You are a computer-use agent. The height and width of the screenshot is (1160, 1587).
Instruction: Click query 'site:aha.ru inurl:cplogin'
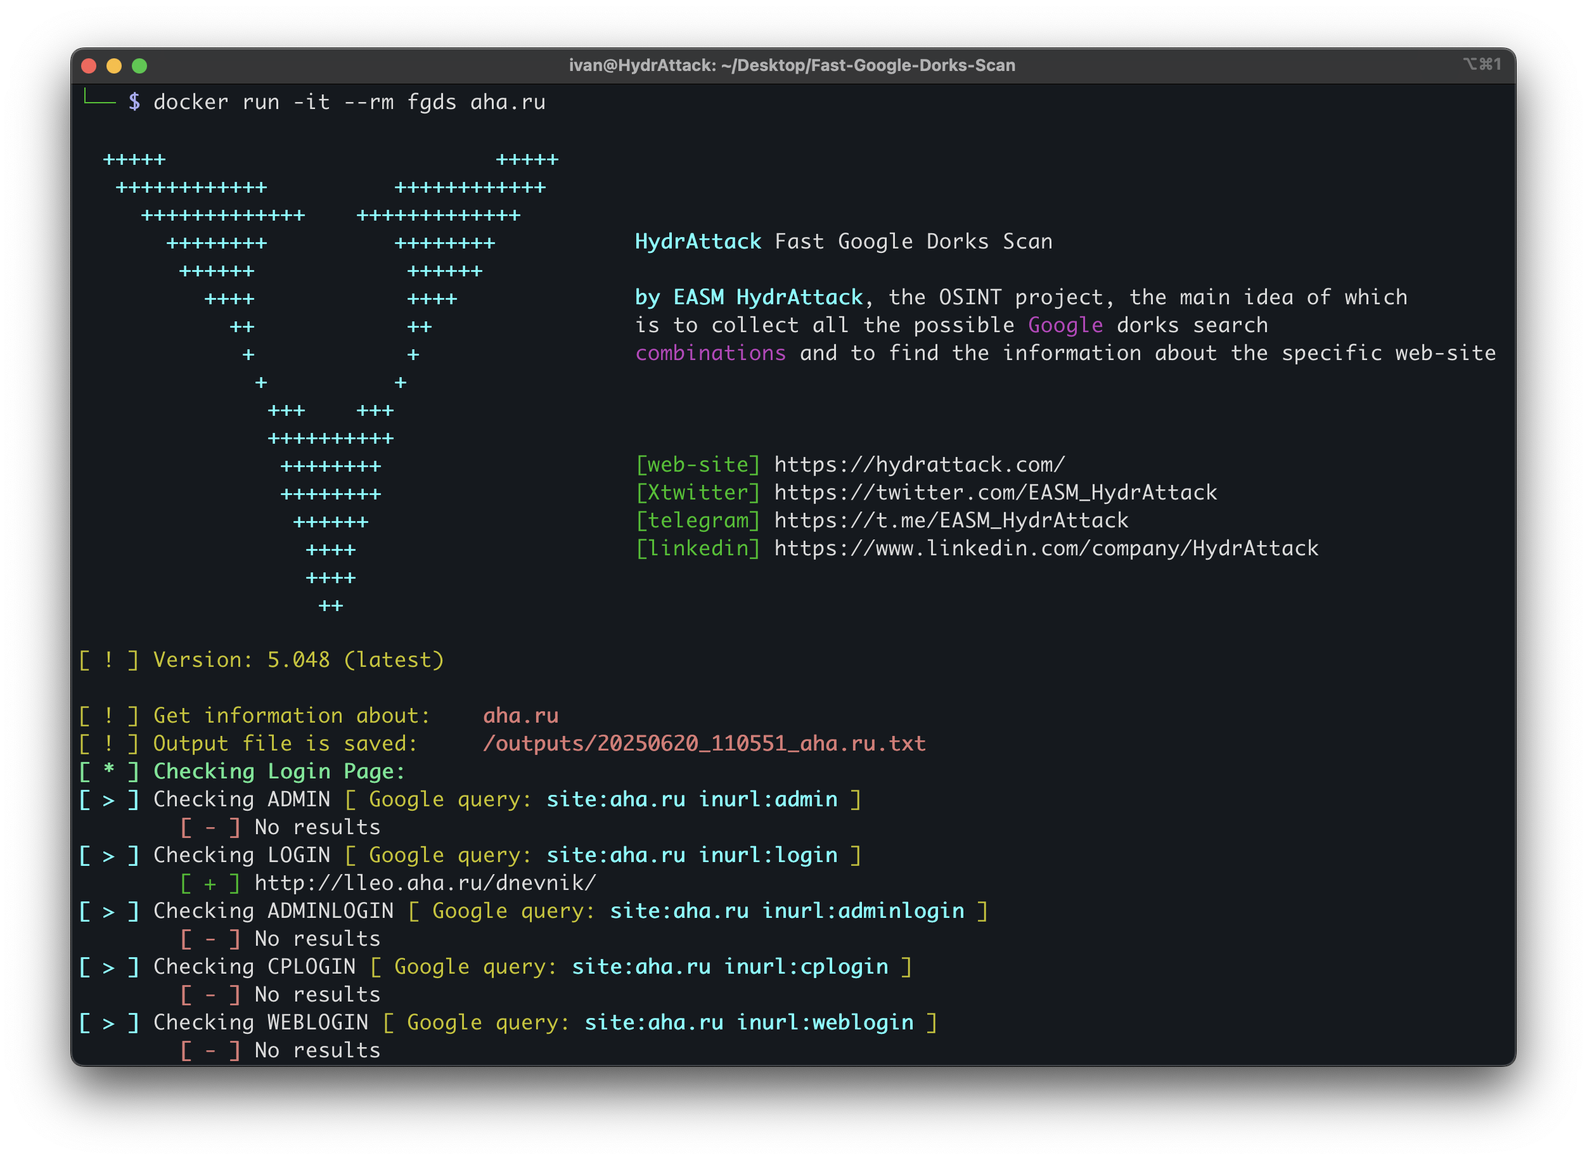click(x=730, y=967)
